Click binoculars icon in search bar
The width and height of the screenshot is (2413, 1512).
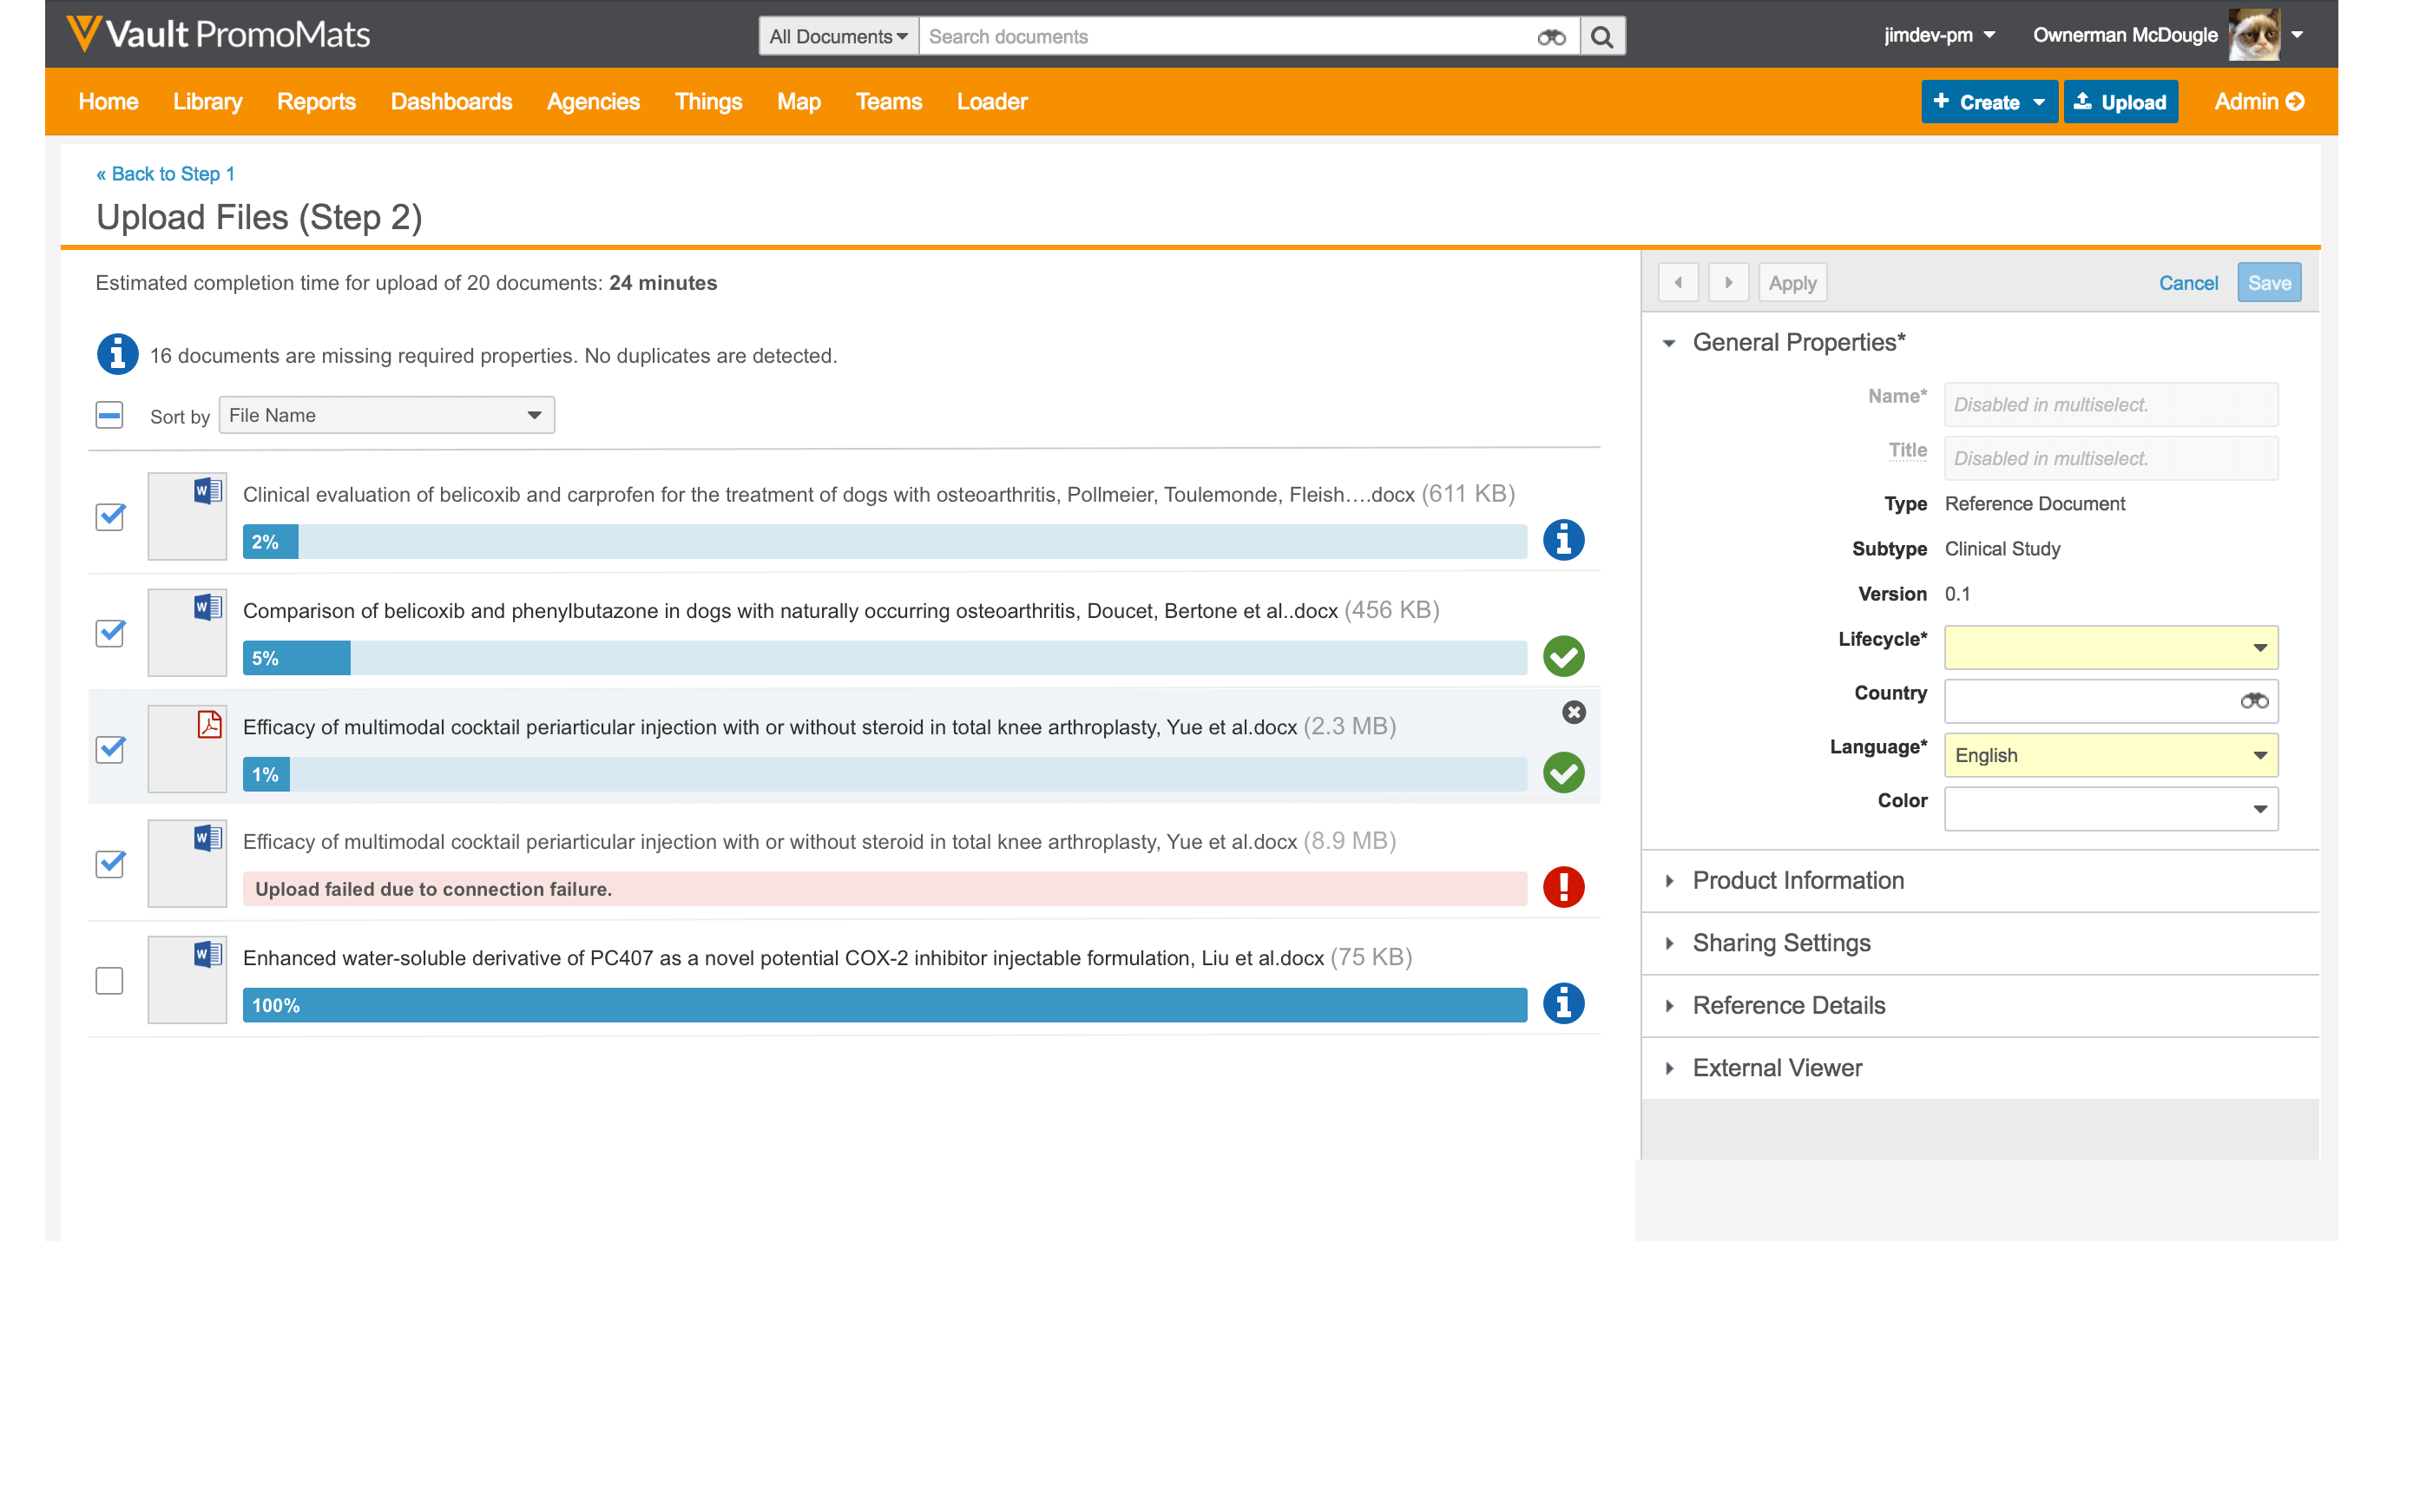click(1550, 37)
